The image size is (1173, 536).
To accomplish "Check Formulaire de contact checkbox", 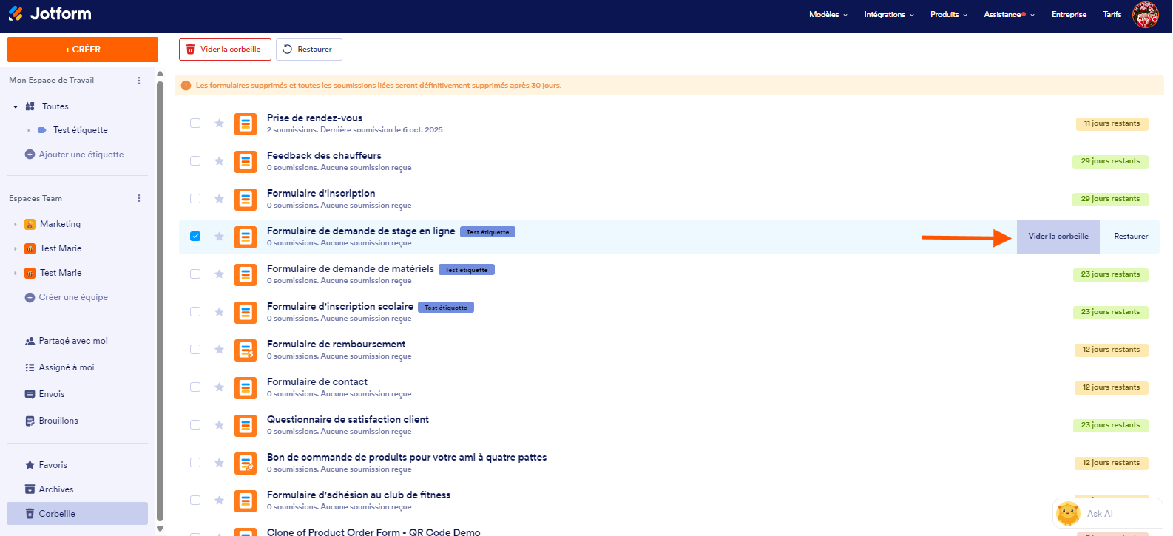I will point(195,387).
